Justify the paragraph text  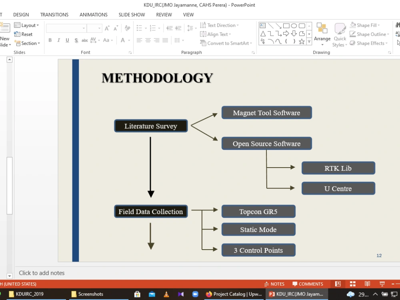[x=165, y=40]
